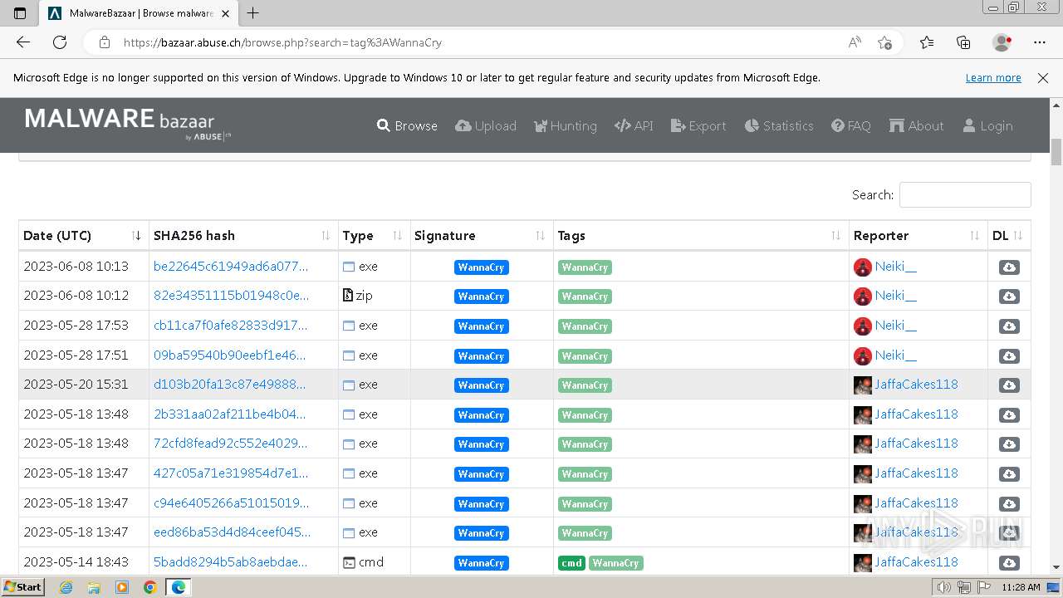Sort table by Signature column
The width and height of the screenshot is (1063, 598).
(482, 236)
